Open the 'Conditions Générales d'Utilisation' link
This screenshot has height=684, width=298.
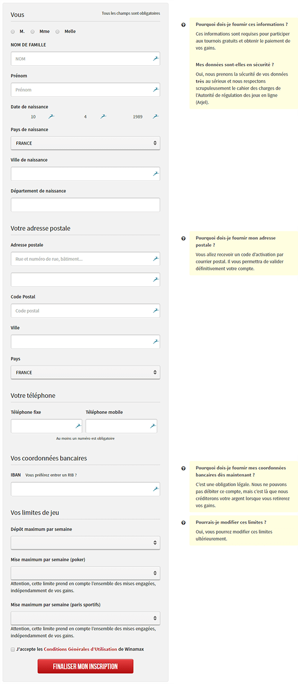(x=80, y=649)
